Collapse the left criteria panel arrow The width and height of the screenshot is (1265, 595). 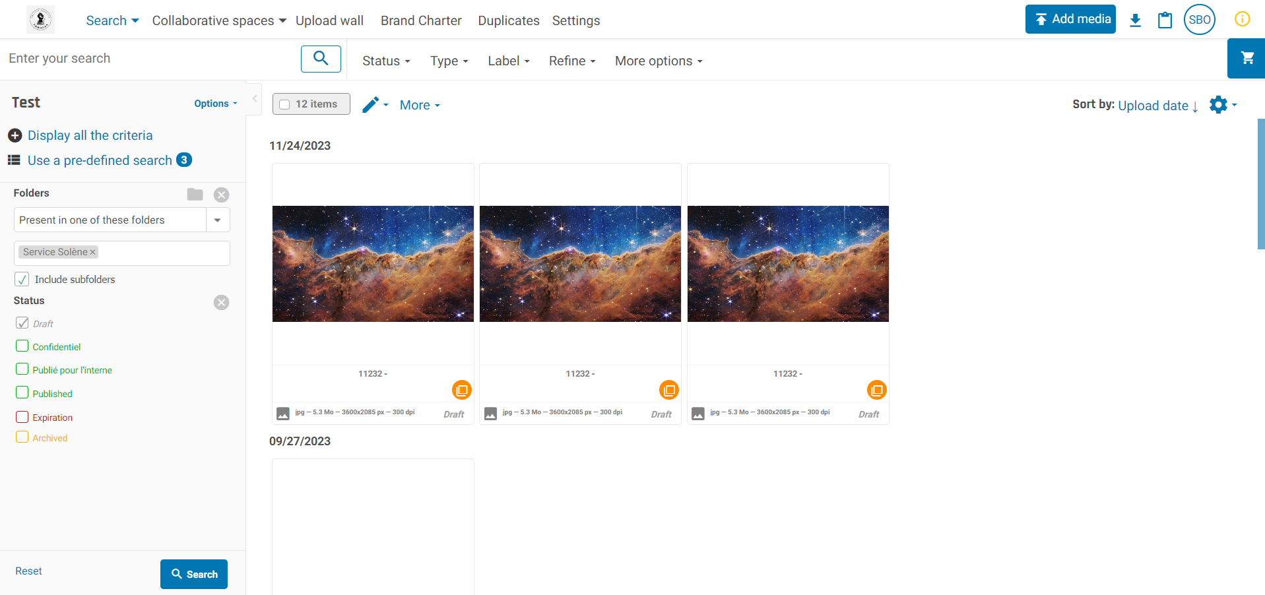255,99
